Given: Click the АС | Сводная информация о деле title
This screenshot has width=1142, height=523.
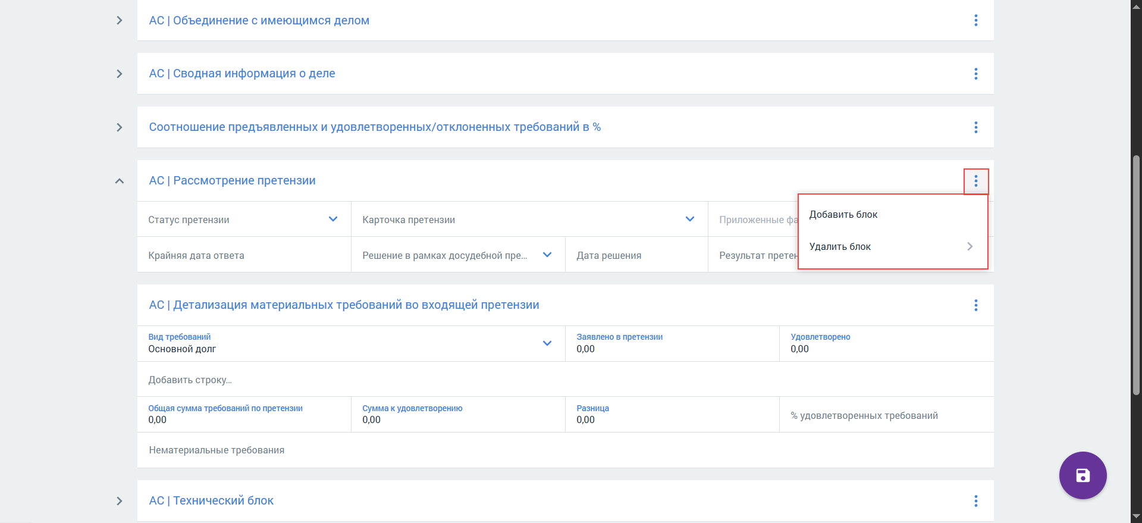Looking at the screenshot, I should (242, 74).
